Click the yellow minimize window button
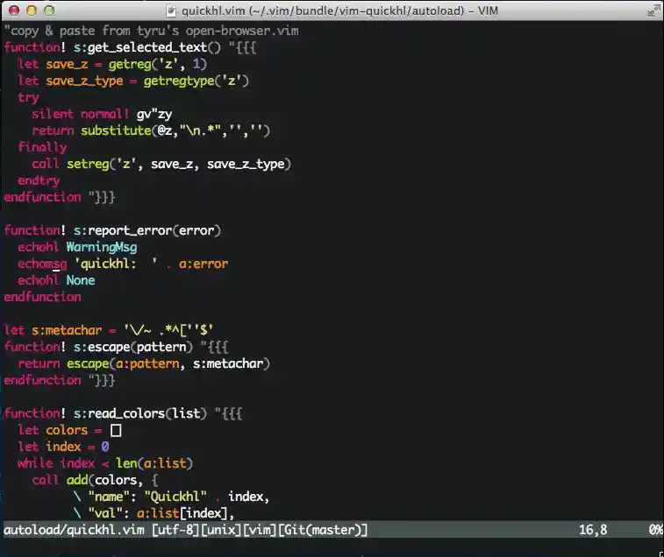664x557 pixels. pyautogui.click(x=32, y=11)
